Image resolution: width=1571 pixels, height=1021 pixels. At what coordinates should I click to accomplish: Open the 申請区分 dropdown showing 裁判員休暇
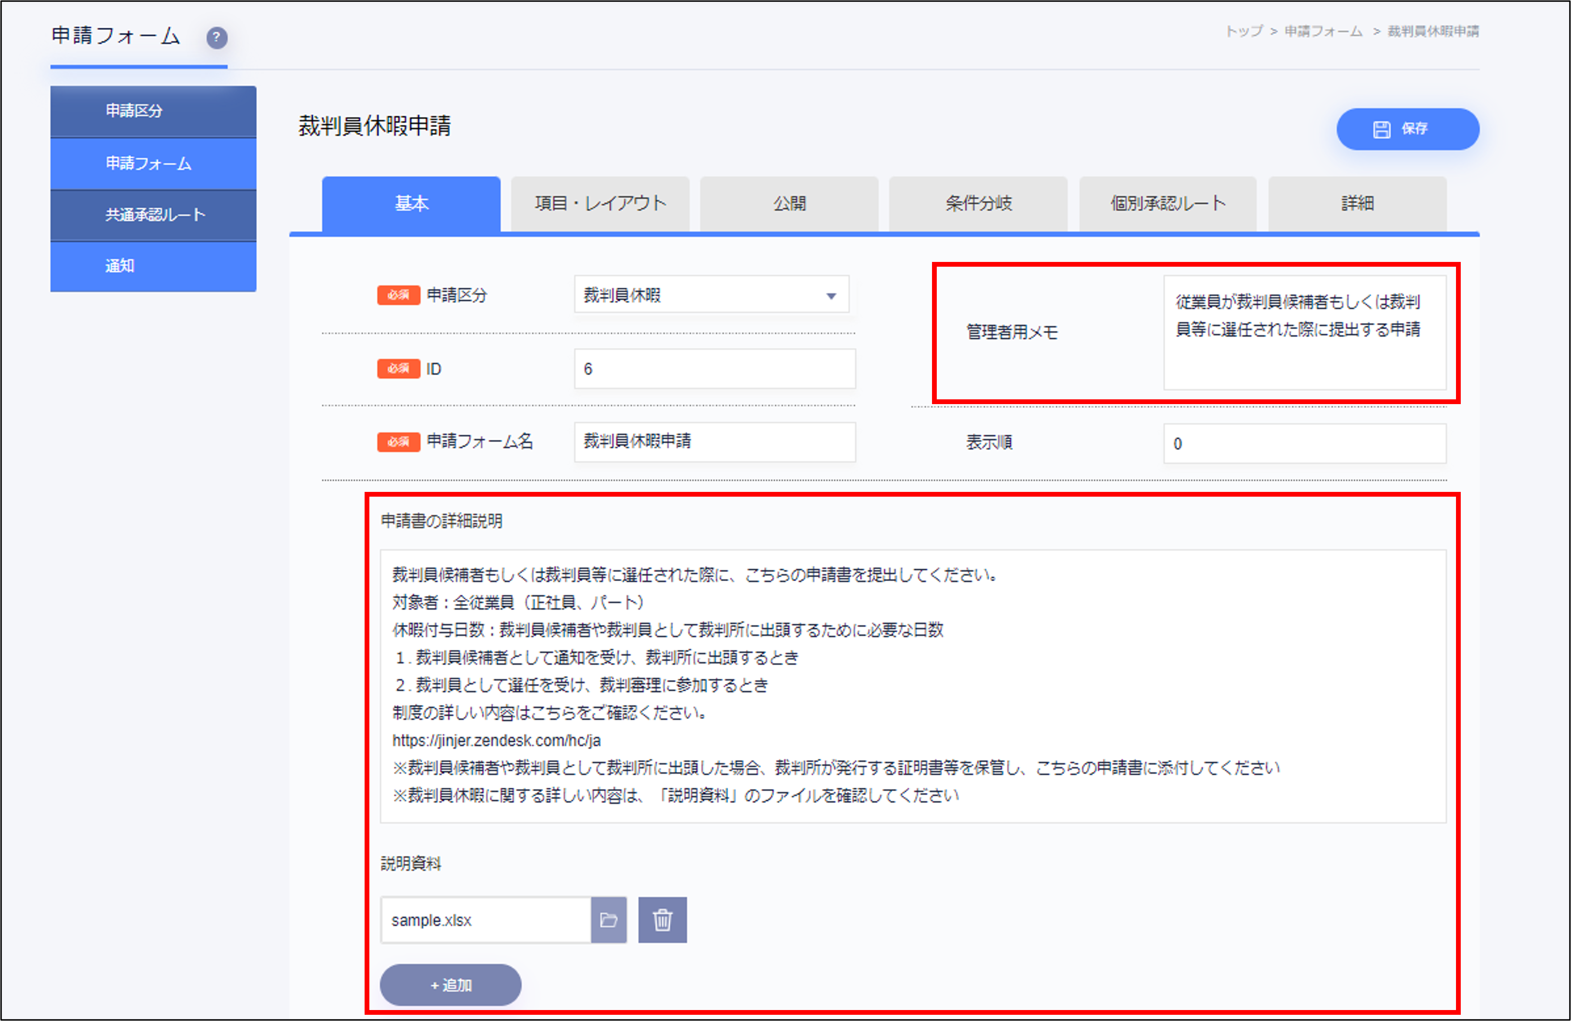[711, 294]
